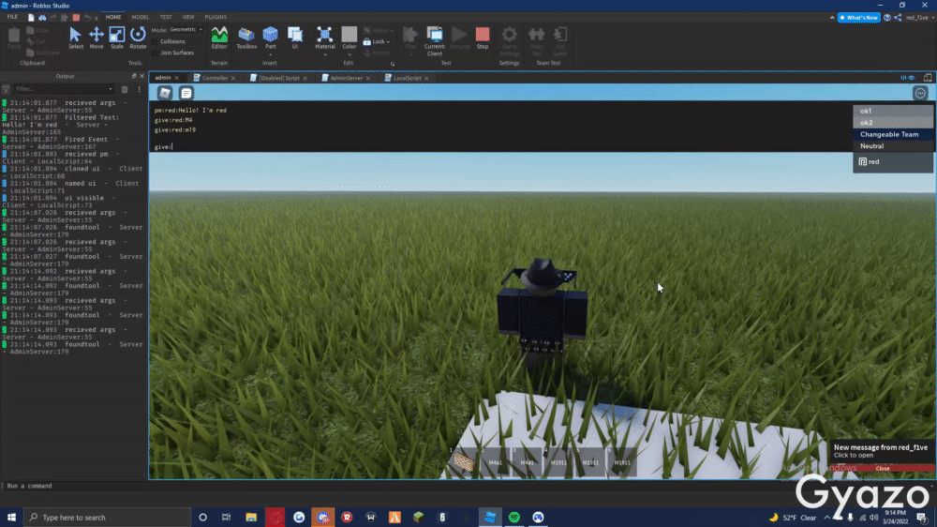Click the UI insert icon

tap(294, 38)
